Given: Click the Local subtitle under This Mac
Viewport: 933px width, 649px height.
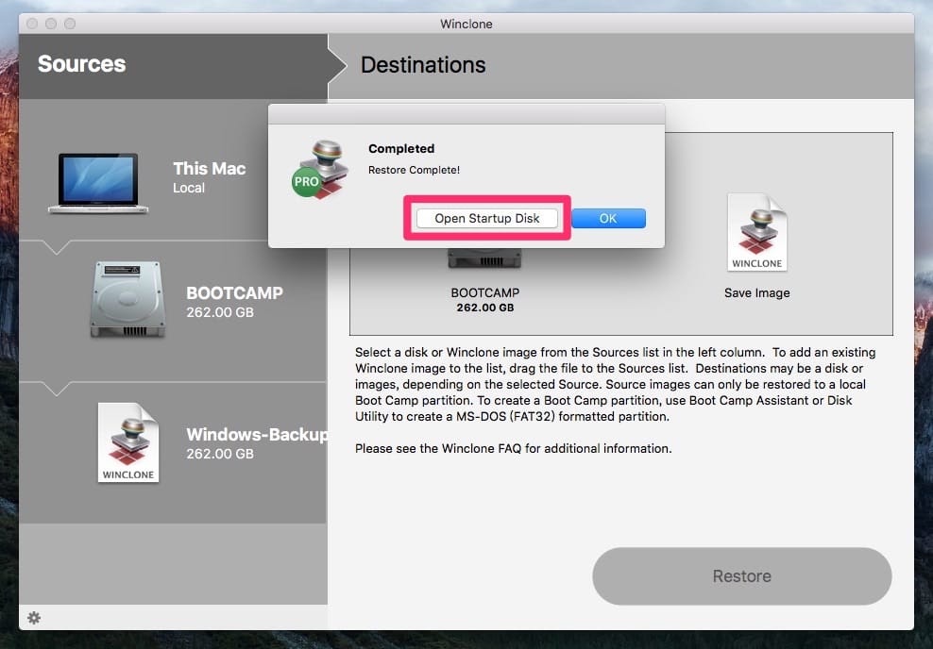Looking at the screenshot, I should point(189,188).
